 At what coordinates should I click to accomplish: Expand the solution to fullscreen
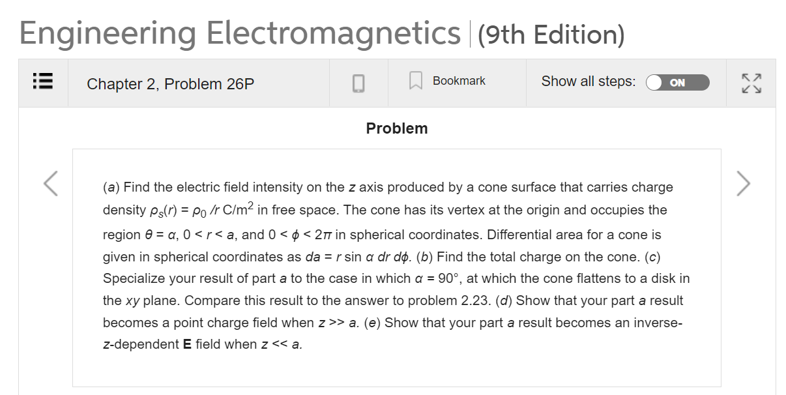pyautogui.click(x=751, y=82)
